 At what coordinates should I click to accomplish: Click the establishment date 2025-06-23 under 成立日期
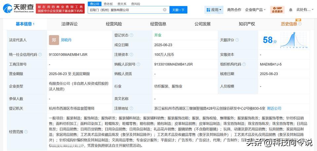tap(163, 45)
